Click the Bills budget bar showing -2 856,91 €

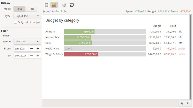(x=78, y=43)
